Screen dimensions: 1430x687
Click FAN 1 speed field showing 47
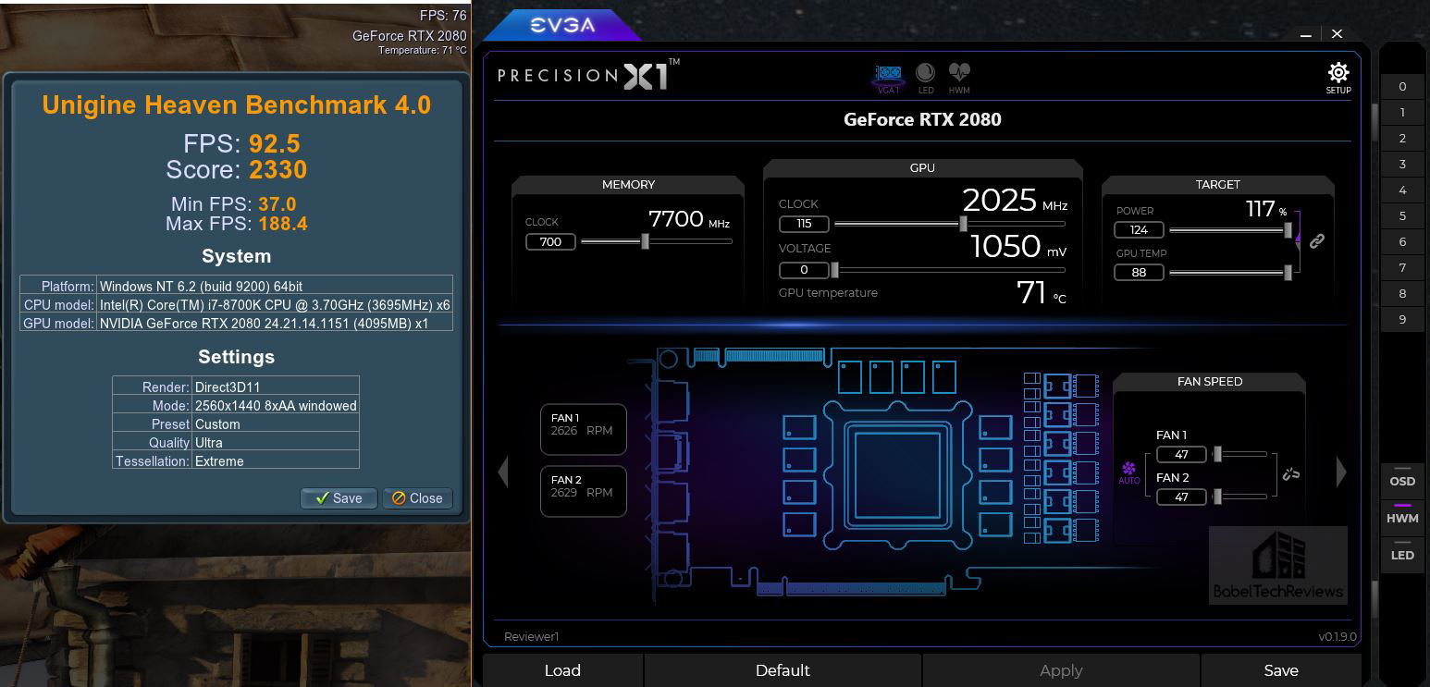pos(1181,454)
